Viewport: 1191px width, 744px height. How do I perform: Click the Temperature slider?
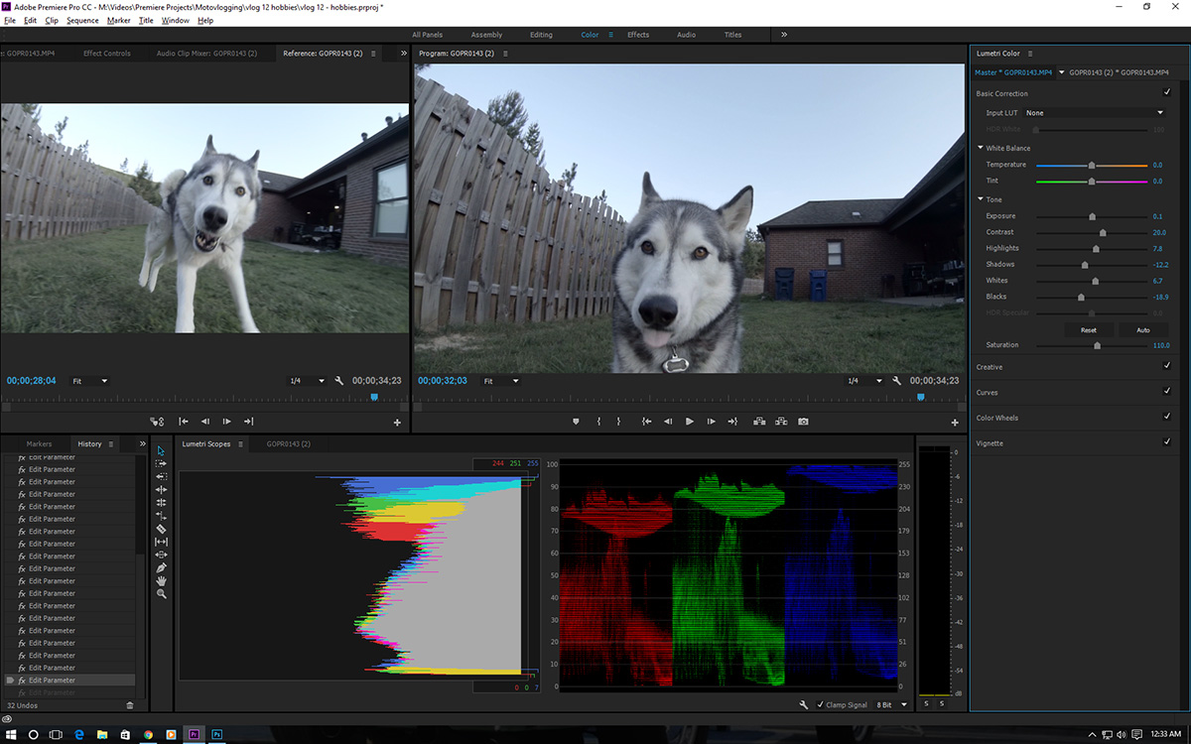1092,165
